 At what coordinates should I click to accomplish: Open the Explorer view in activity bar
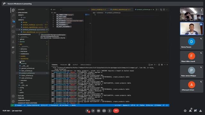tap(13, 10)
